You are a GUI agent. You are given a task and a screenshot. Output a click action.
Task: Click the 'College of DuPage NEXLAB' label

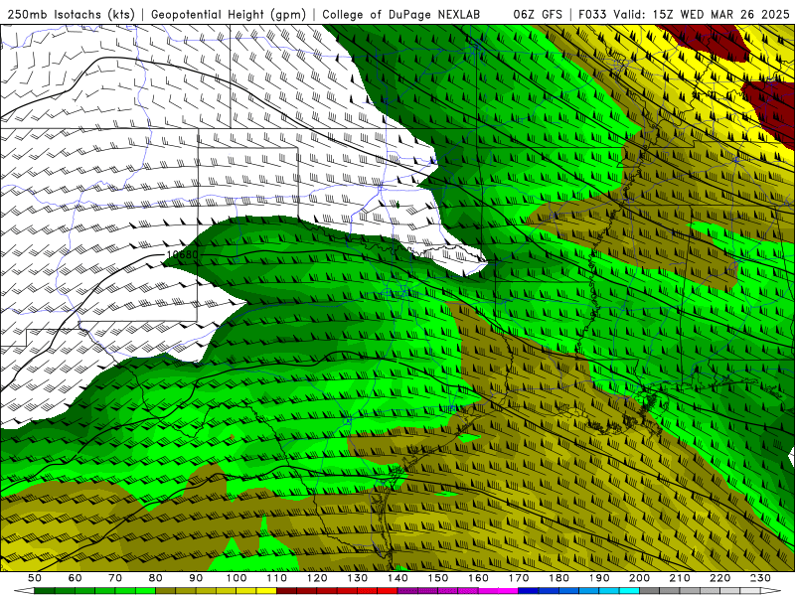pos(400,15)
